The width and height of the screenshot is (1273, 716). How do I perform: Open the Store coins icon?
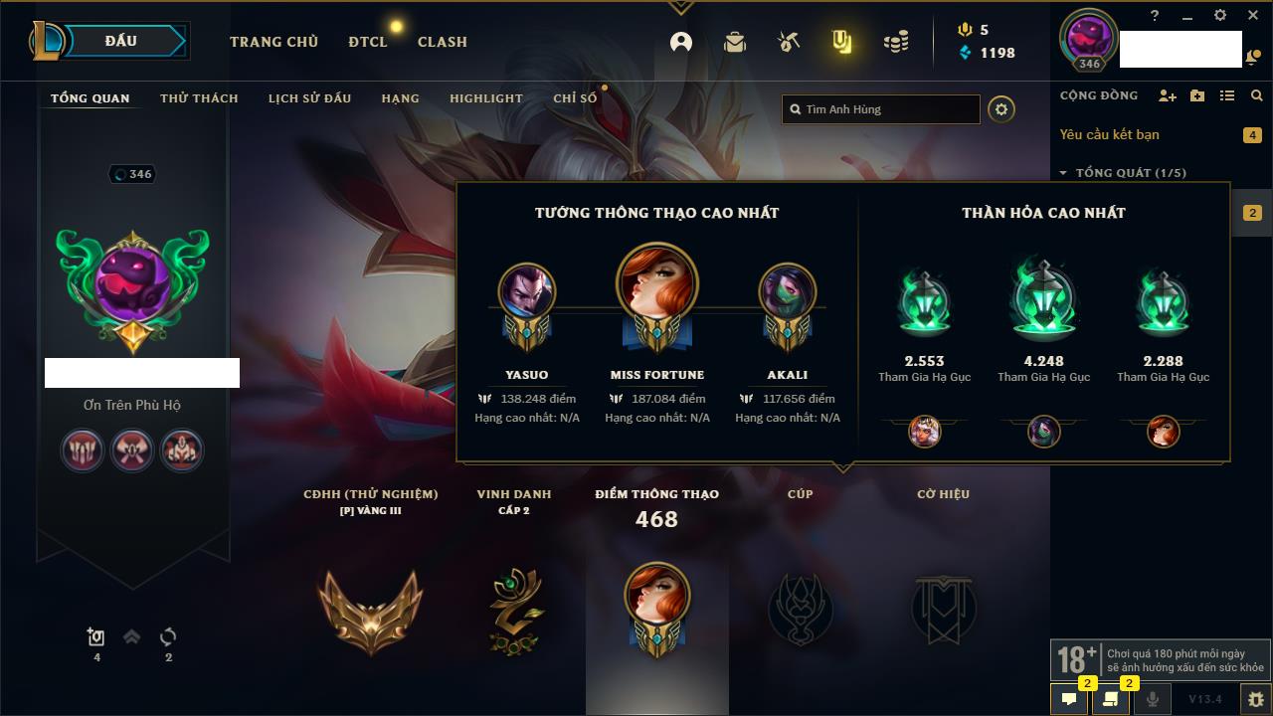(x=896, y=42)
